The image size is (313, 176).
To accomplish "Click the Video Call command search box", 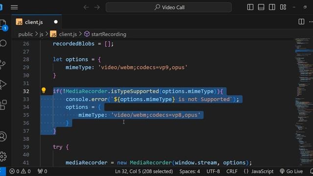I will [x=169, y=7].
